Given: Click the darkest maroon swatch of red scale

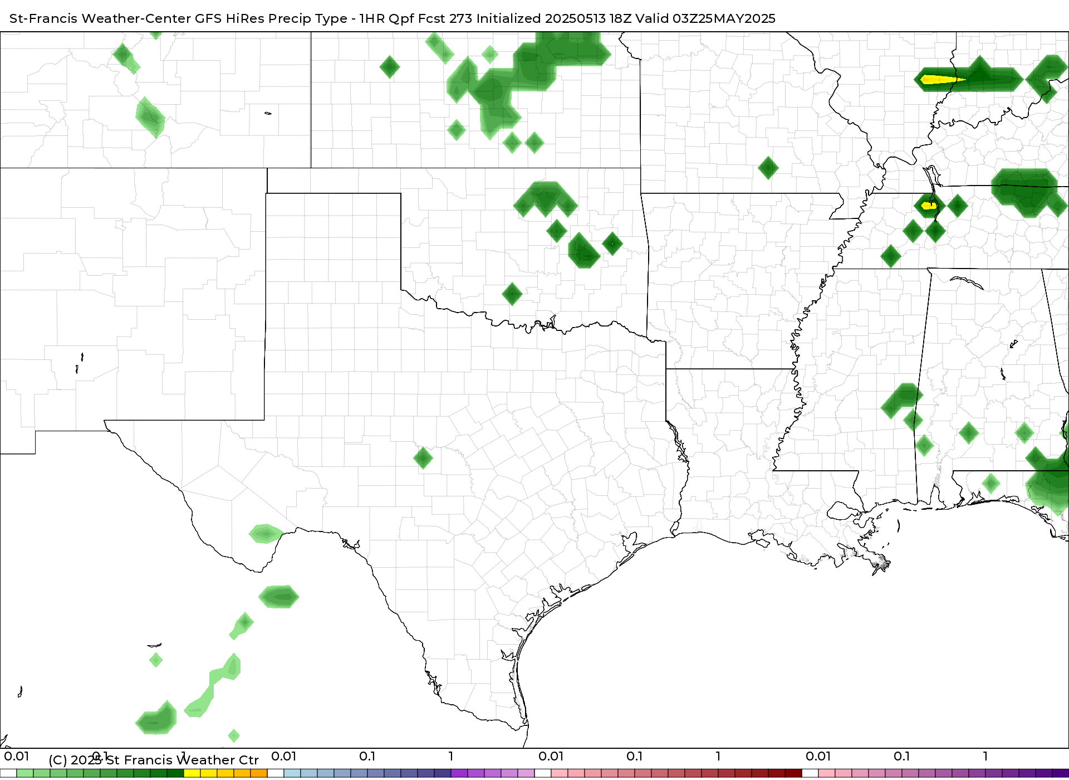Looking at the screenshot, I should click(793, 773).
